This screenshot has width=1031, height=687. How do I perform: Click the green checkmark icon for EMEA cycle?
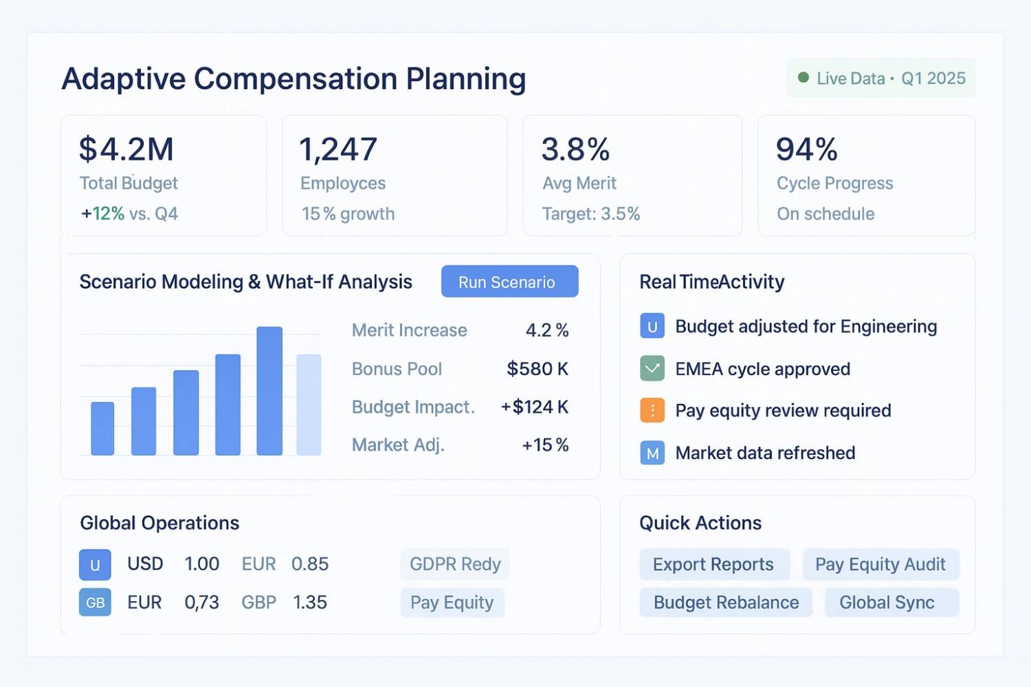[652, 369]
